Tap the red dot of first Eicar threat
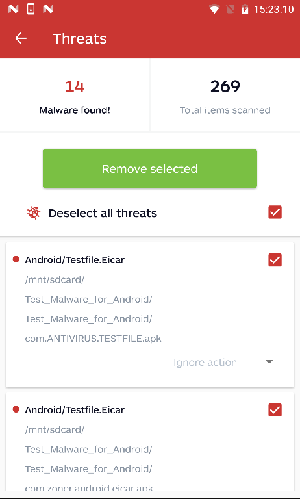This screenshot has height=499, width=300. (16, 259)
